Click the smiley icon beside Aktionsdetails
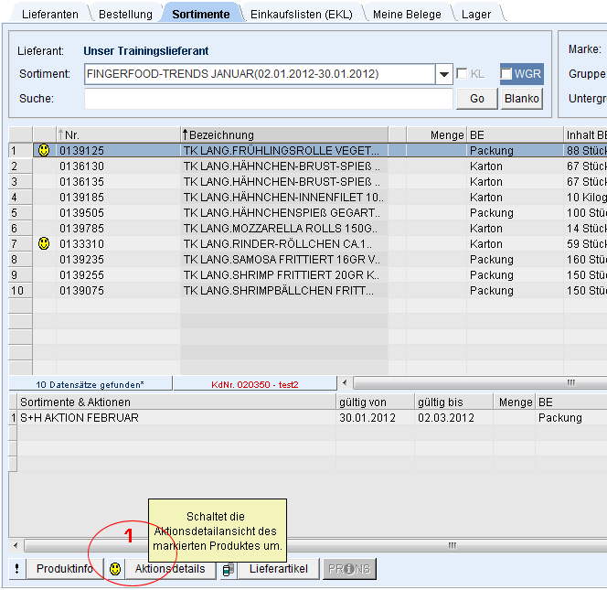607x590 pixels. [x=115, y=569]
